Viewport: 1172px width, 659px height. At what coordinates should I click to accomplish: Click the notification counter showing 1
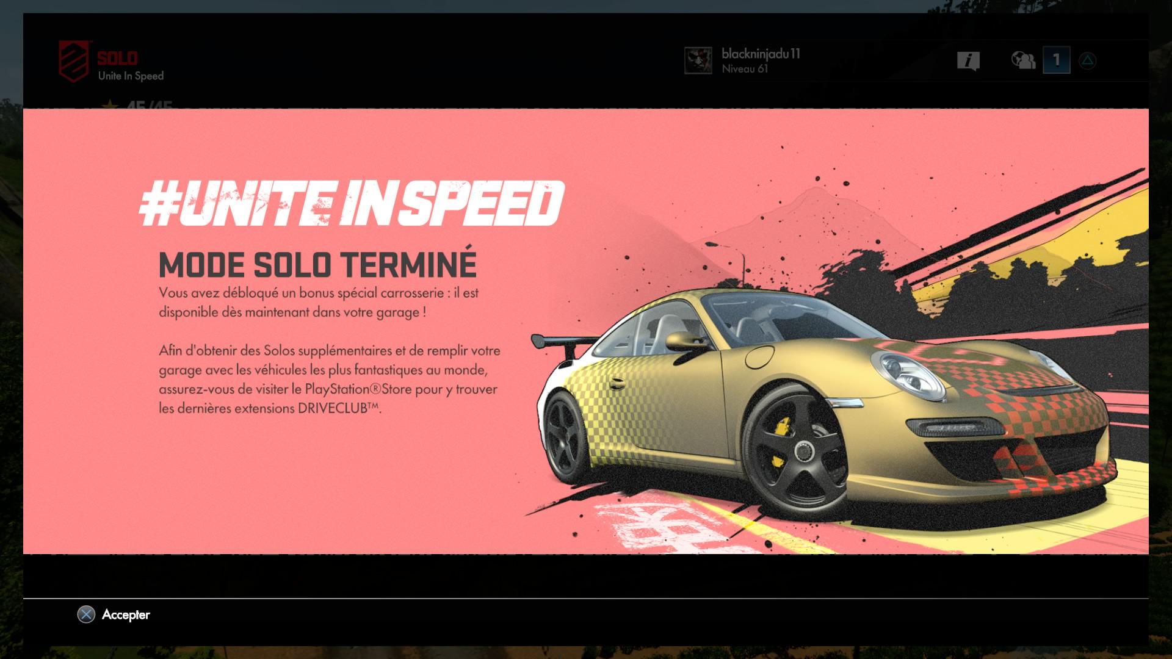(1057, 60)
